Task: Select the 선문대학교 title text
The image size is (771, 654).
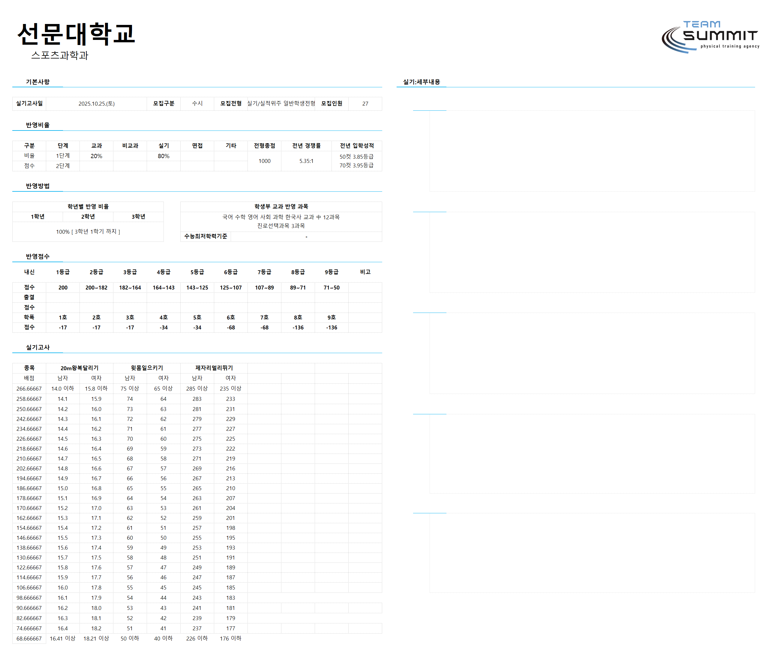Action: [76, 34]
